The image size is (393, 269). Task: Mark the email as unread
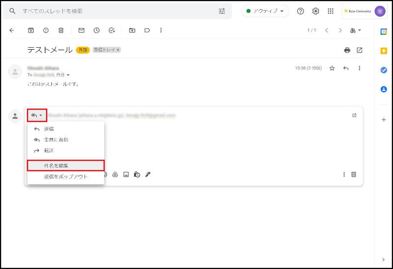pos(82,30)
